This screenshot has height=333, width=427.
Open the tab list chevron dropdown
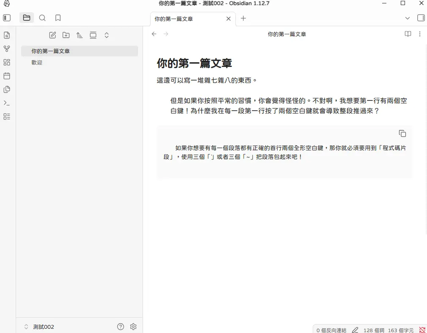(x=407, y=18)
